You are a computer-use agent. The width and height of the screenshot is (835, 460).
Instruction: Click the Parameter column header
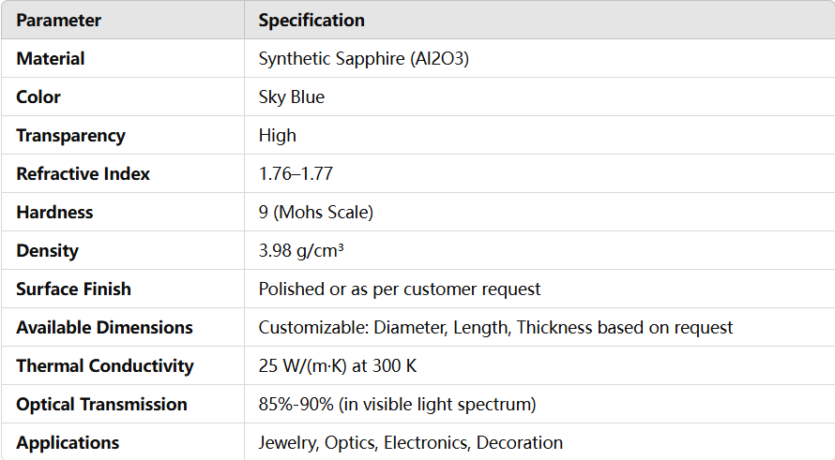(59, 20)
